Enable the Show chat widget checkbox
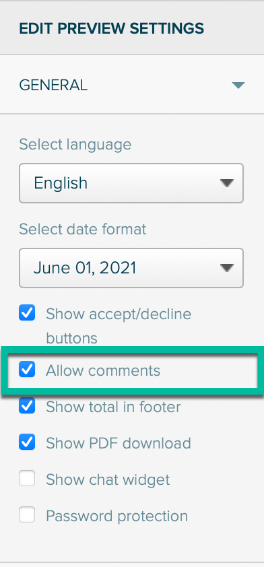The width and height of the screenshot is (264, 567). pyautogui.click(x=27, y=478)
